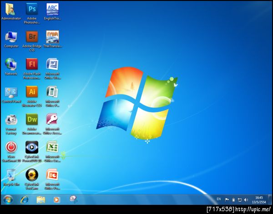The width and height of the screenshot is (273, 214).
Task: Click the volume speaker icon
Action: (246, 200)
